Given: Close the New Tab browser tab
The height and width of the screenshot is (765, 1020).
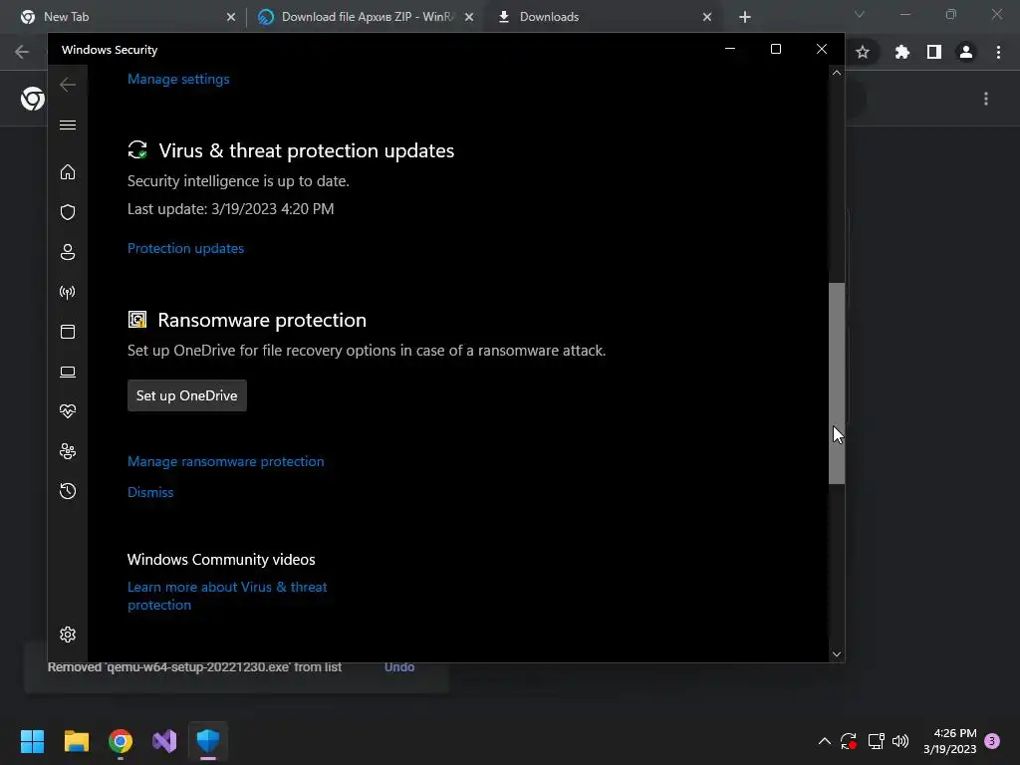Looking at the screenshot, I should coord(231,17).
